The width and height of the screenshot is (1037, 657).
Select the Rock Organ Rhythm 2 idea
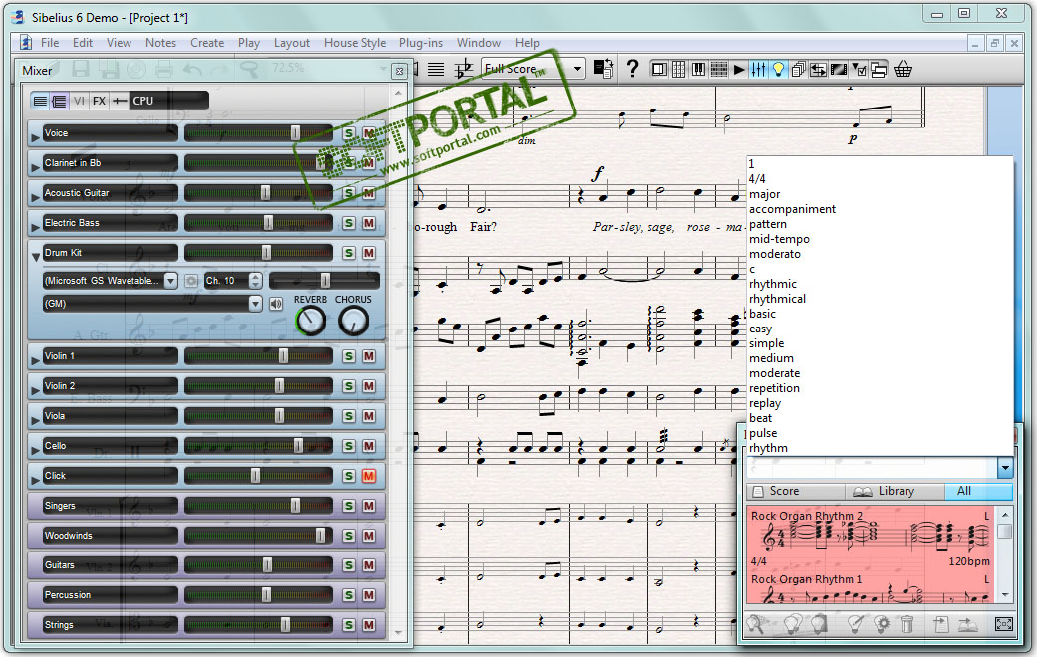[871, 538]
